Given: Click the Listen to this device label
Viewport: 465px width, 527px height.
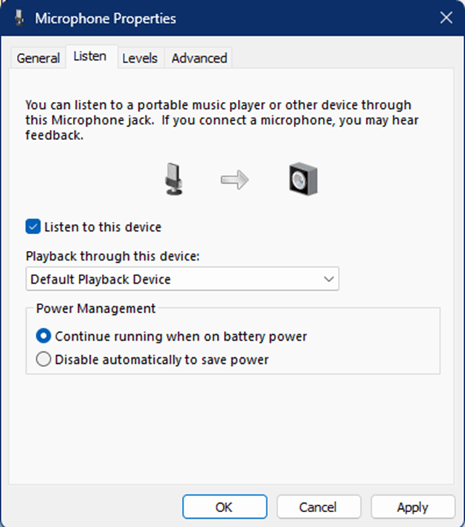Looking at the screenshot, I should point(103,227).
